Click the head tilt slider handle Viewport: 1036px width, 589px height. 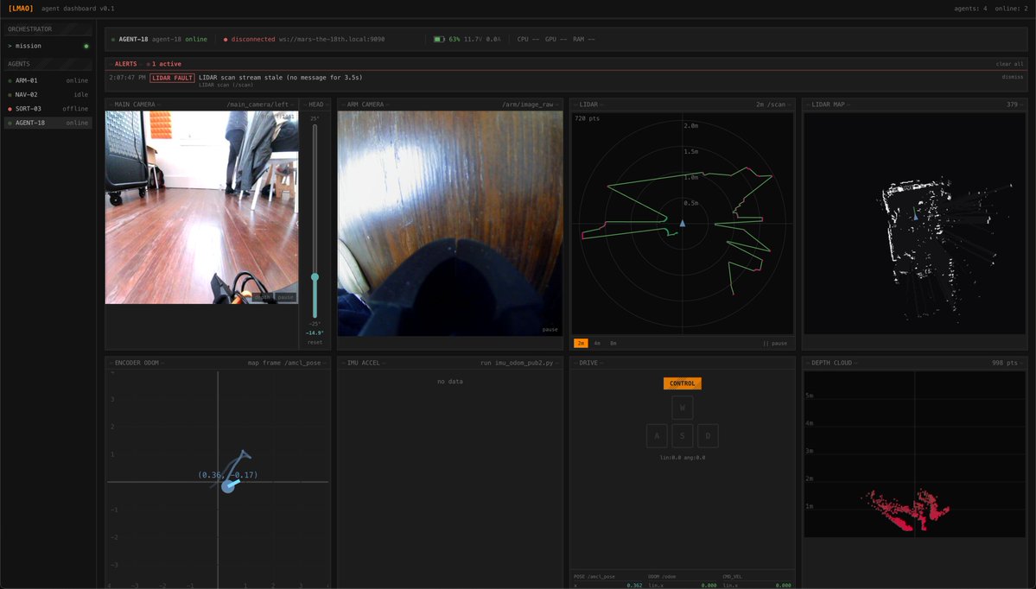point(315,277)
